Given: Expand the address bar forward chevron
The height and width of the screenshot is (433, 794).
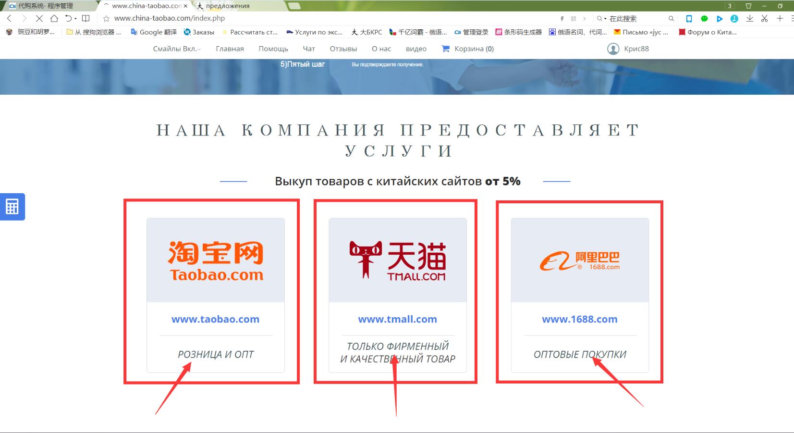Looking at the screenshot, I should pos(584,19).
